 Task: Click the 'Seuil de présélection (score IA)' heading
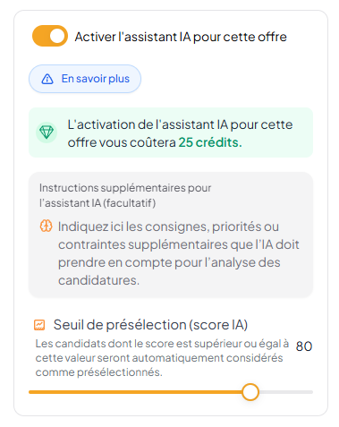(x=150, y=325)
